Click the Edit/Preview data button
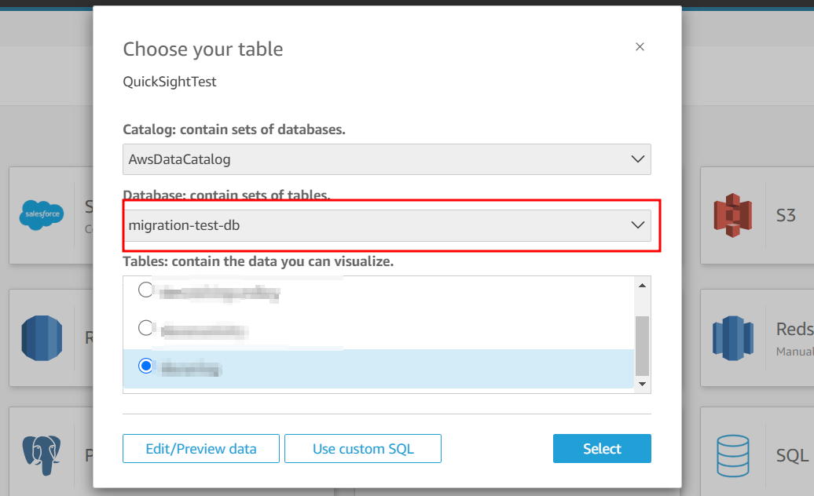The height and width of the screenshot is (496, 814). (x=201, y=449)
